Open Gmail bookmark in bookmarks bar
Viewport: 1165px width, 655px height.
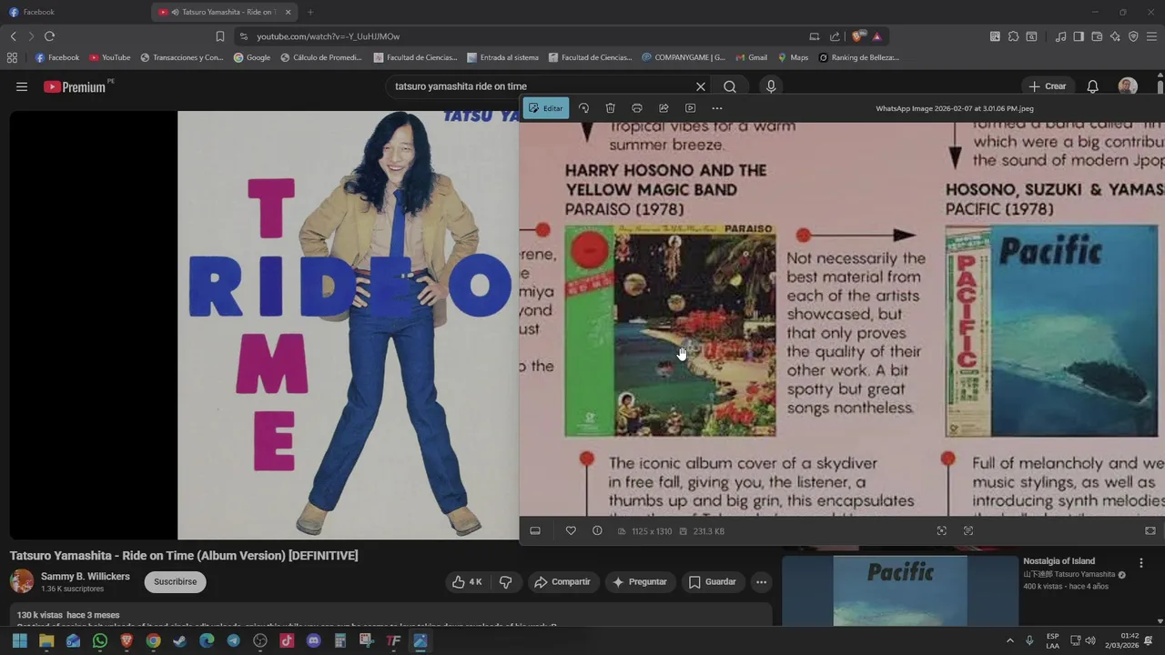click(x=751, y=57)
